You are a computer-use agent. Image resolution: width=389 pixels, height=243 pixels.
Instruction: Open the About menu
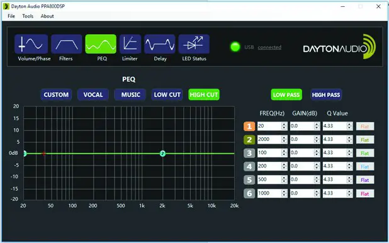pos(47,16)
